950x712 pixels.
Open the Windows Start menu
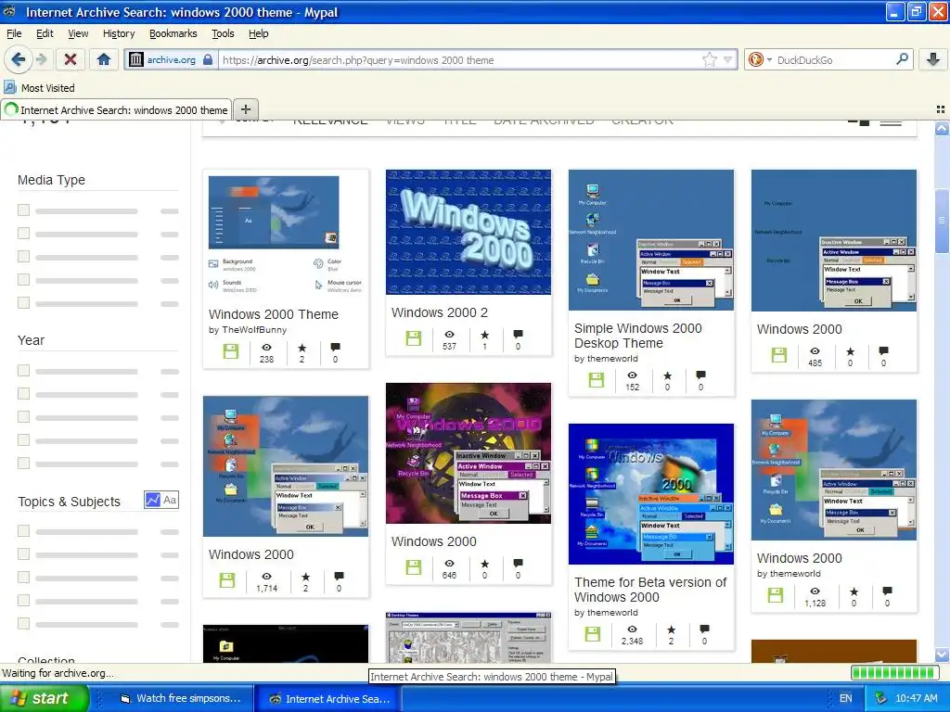click(x=45, y=698)
